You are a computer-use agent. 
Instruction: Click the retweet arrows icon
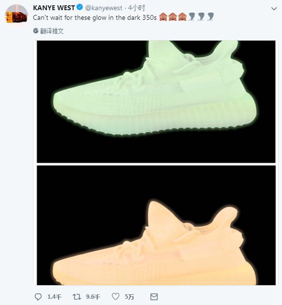pos(77,297)
